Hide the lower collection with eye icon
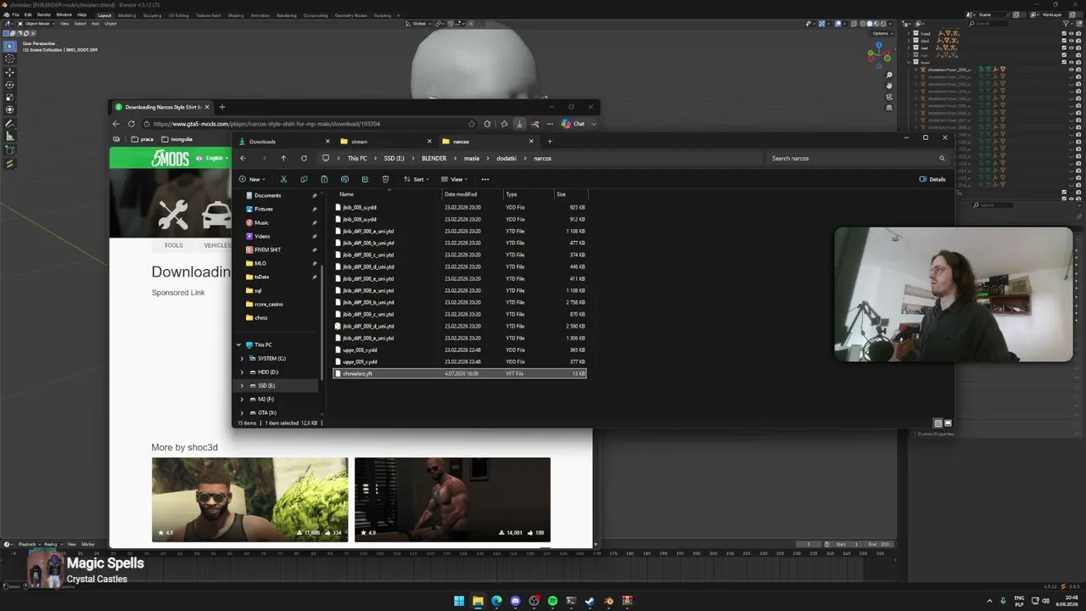1086x611 pixels. pos(1072,62)
